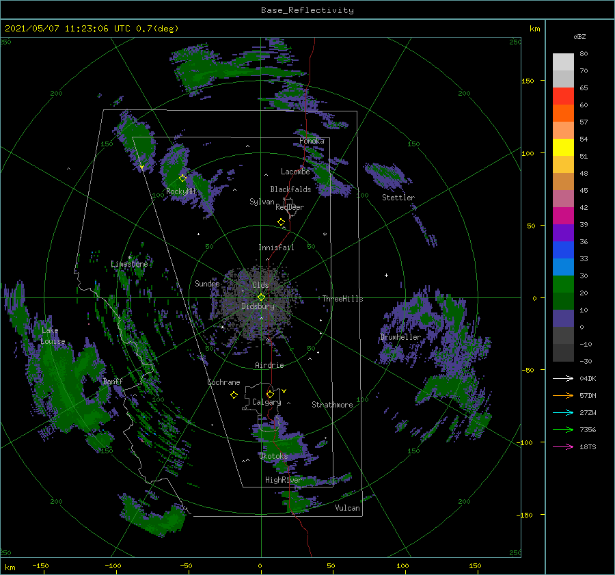This screenshot has width=615, height=575.
Task: Click the red 65-60 dBZ color swatch
Action: pyautogui.click(x=563, y=96)
